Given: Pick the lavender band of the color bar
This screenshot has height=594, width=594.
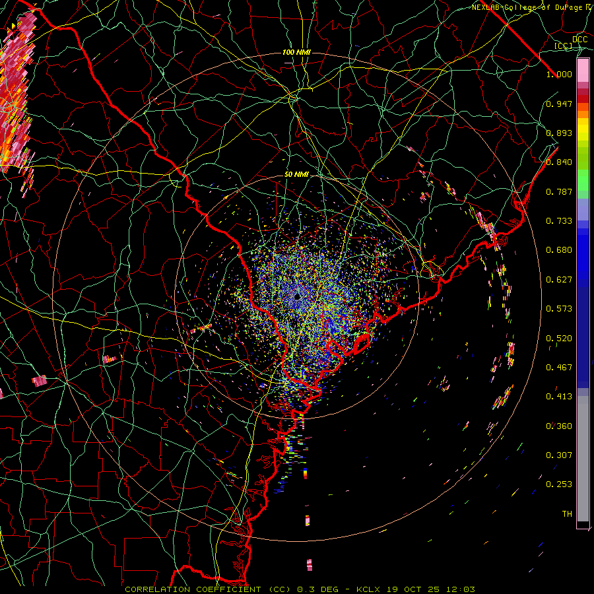Looking at the screenshot, I should pyautogui.click(x=583, y=209).
